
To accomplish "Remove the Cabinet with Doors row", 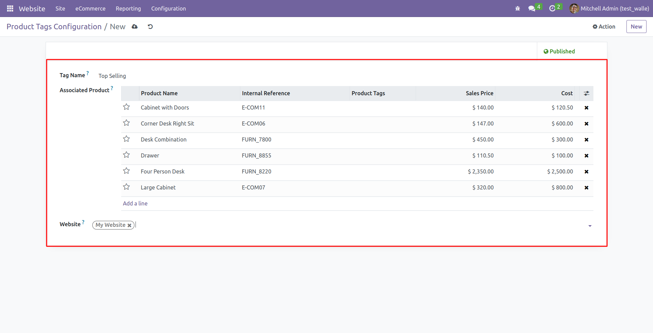I will coord(586,108).
